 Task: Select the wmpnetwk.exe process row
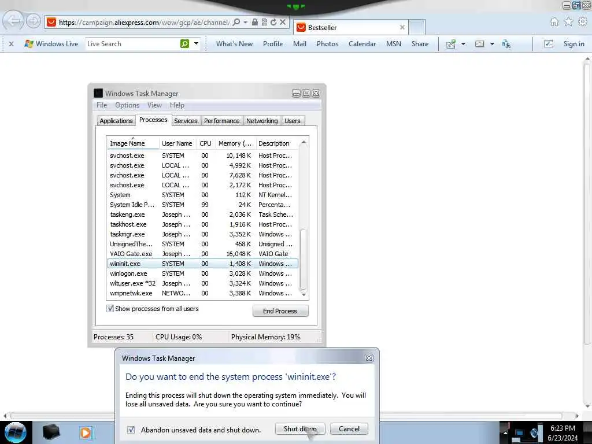pyautogui.click(x=202, y=293)
